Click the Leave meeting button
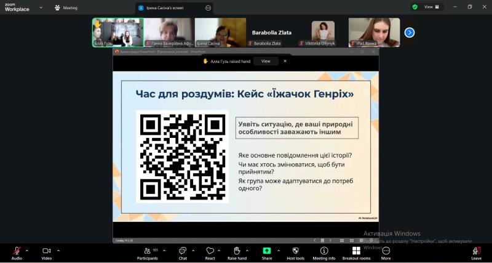492x263 pixels. [476, 253]
